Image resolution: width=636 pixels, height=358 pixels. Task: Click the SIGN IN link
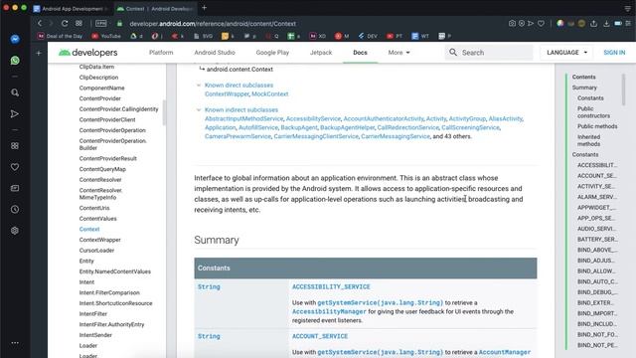point(614,53)
